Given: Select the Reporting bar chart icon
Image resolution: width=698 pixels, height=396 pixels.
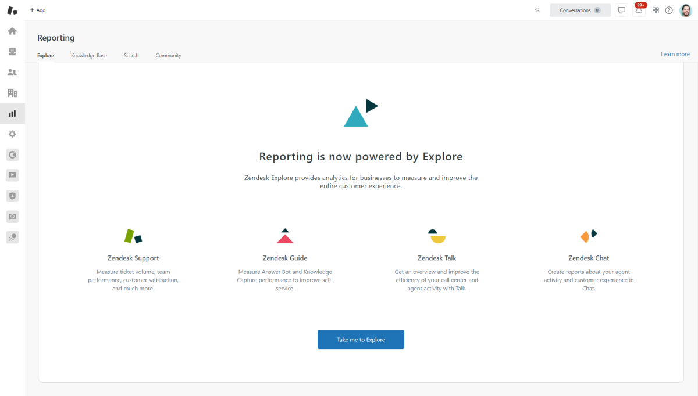Looking at the screenshot, I should click(12, 113).
